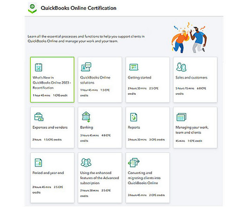248x207 pixels.
Task: Click the spreadsheet icon on Managing your work card
Action: pyautogui.click(x=181, y=117)
